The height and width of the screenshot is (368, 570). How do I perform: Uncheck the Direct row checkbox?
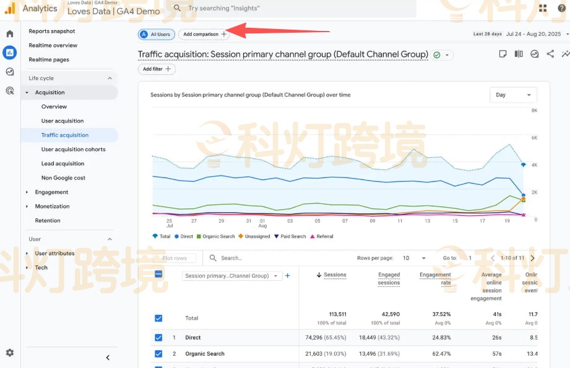click(x=160, y=338)
